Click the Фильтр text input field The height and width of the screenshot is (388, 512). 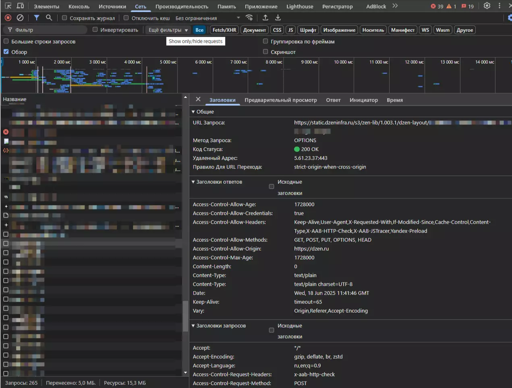pos(48,30)
